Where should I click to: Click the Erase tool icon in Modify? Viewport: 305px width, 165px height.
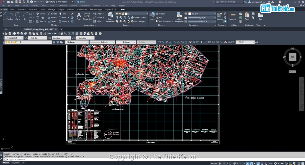click(72, 14)
